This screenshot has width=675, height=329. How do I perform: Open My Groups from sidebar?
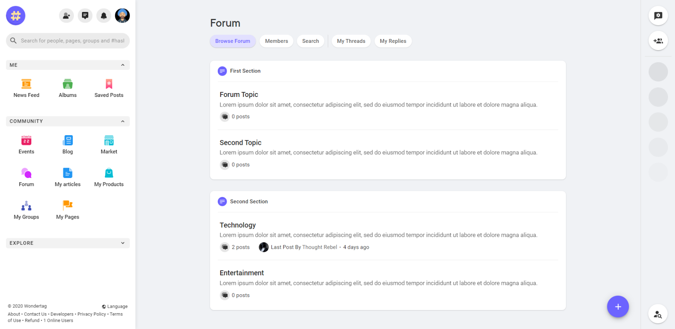26,210
